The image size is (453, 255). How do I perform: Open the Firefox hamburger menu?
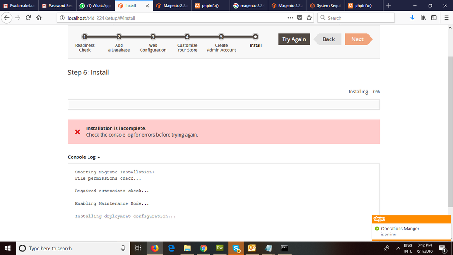click(x=447, y=18)
